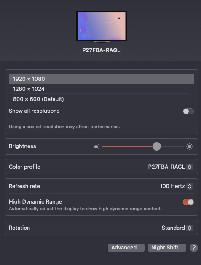Open the Night Shift... settings
Viewport: 201px width, 265px height.
[167, 248]
